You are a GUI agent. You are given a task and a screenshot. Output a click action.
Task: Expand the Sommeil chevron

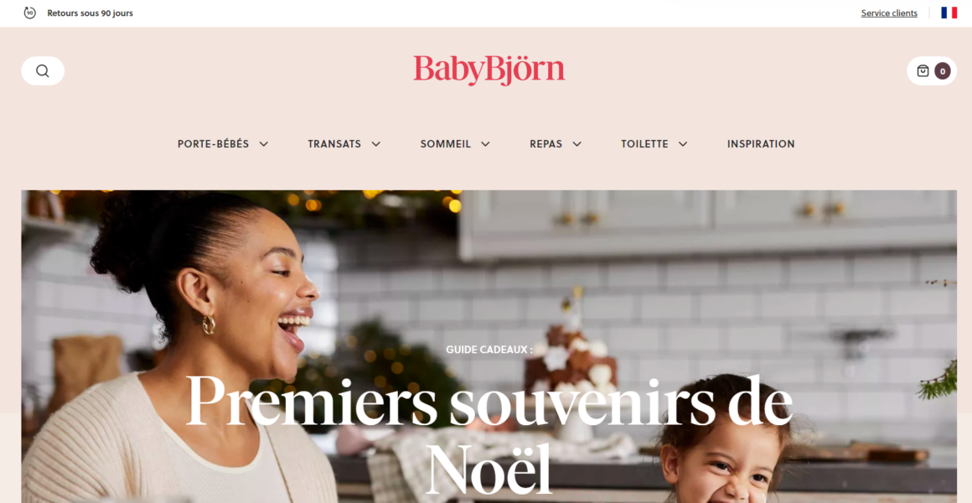(x=485, y=144)
